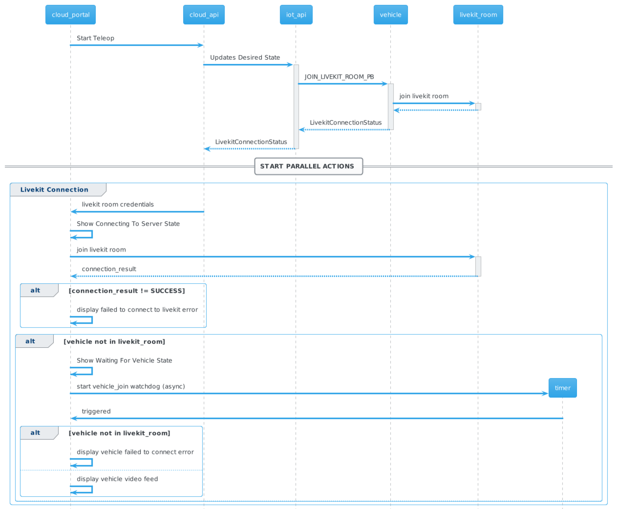Click the 'livekit room credentials' message label
618x509 pixels.
(118, 204)
